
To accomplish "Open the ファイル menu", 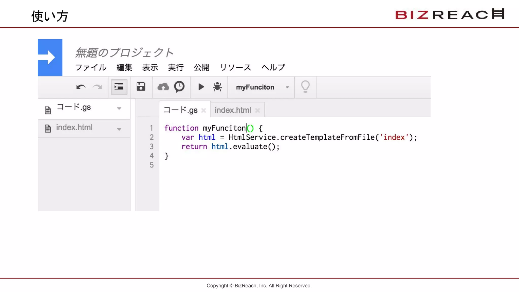I will click(91, 67).
